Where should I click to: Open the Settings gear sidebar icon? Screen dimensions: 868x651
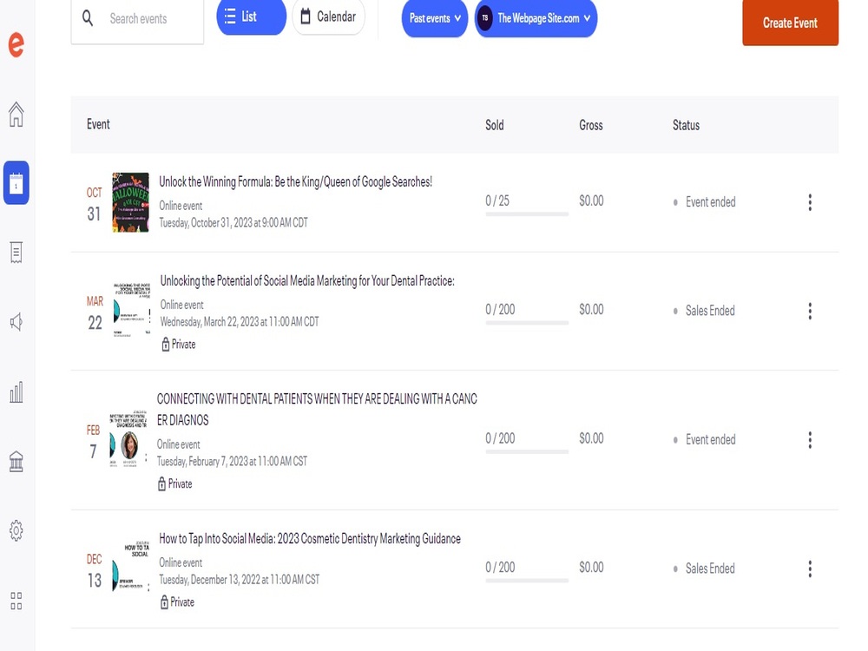pos(16,531)
